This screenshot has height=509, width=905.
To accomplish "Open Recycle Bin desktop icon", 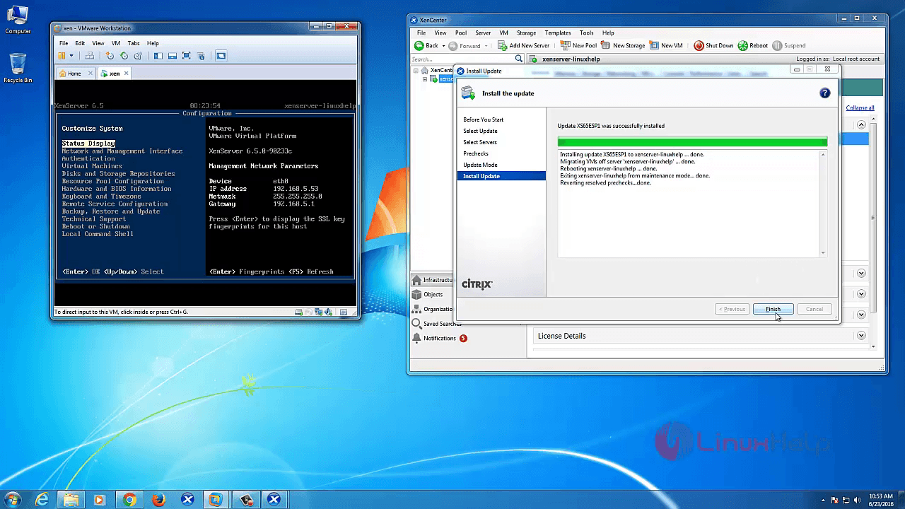I will pyautogui.click(x=18, y=69).
